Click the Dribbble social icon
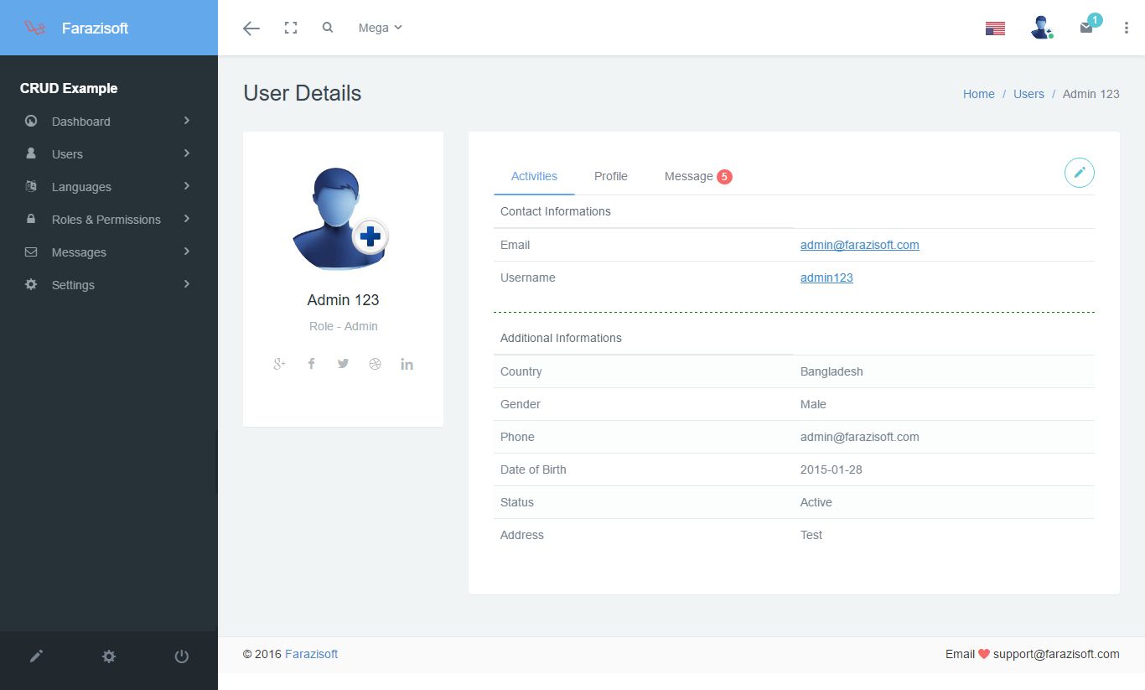Screen dimensions: 1145x690 point(375,364)
